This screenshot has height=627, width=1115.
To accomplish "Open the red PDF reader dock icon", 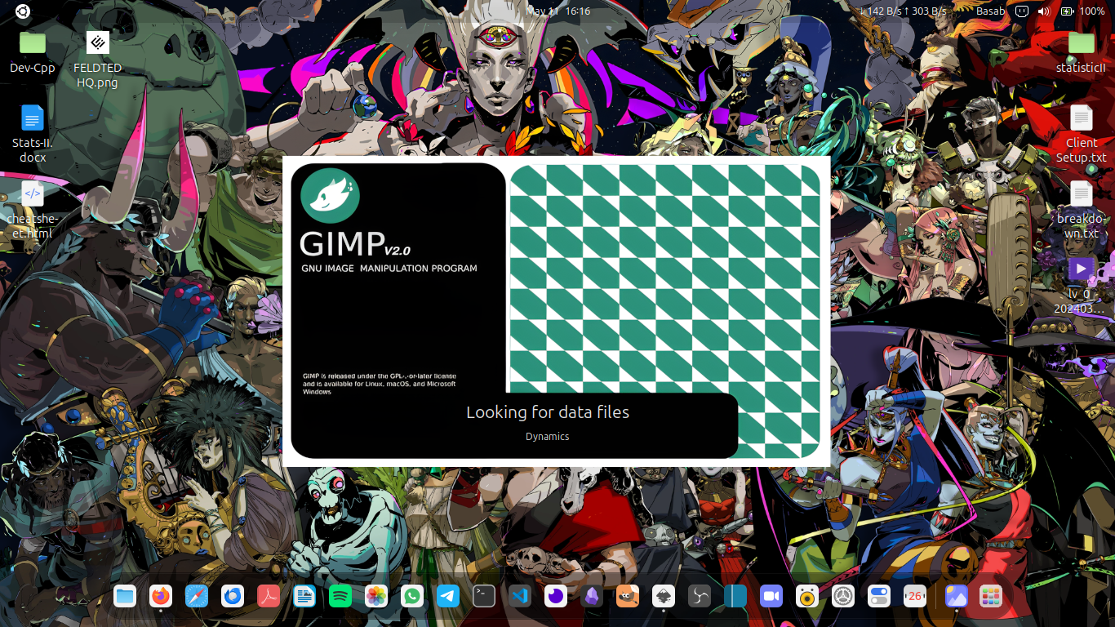I will (x=269, y=597).
